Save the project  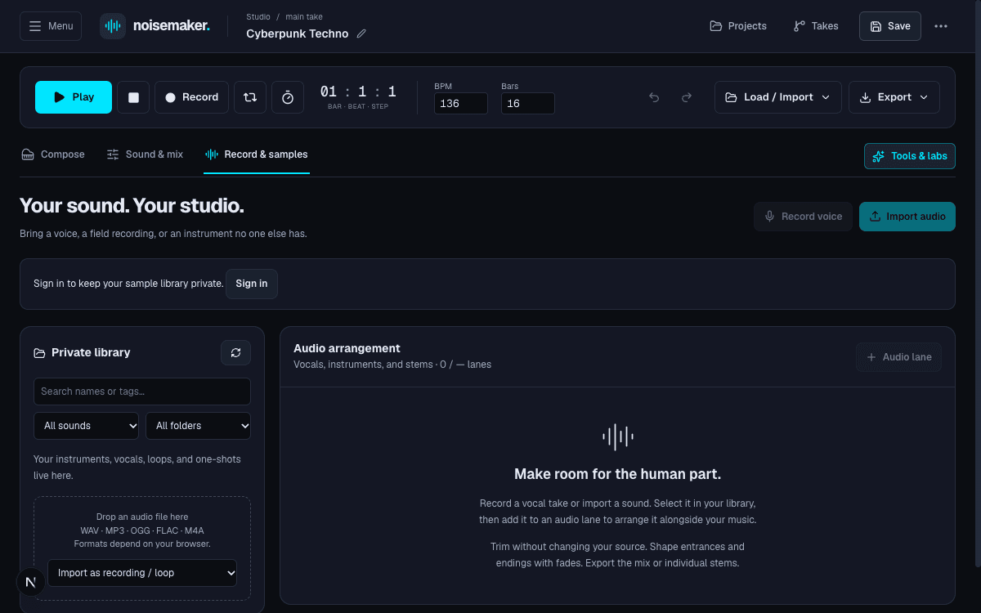890,26
